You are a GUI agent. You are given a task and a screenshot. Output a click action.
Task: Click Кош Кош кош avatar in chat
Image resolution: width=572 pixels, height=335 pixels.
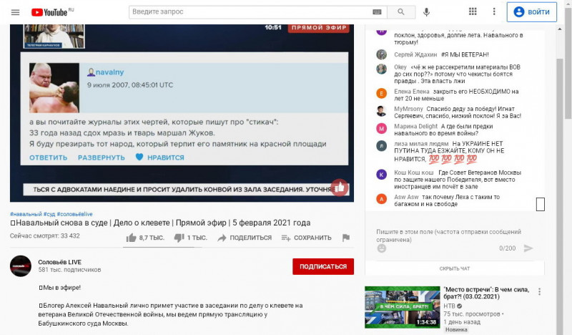(382, 174)
